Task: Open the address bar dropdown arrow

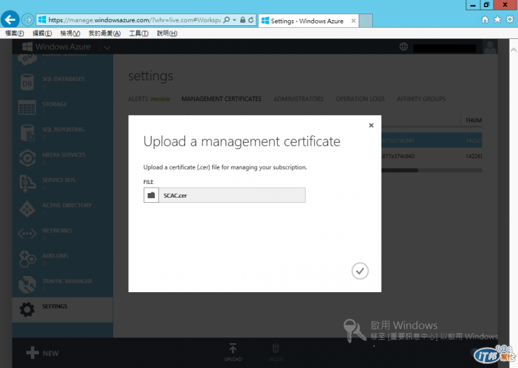Action: (234, 20)
